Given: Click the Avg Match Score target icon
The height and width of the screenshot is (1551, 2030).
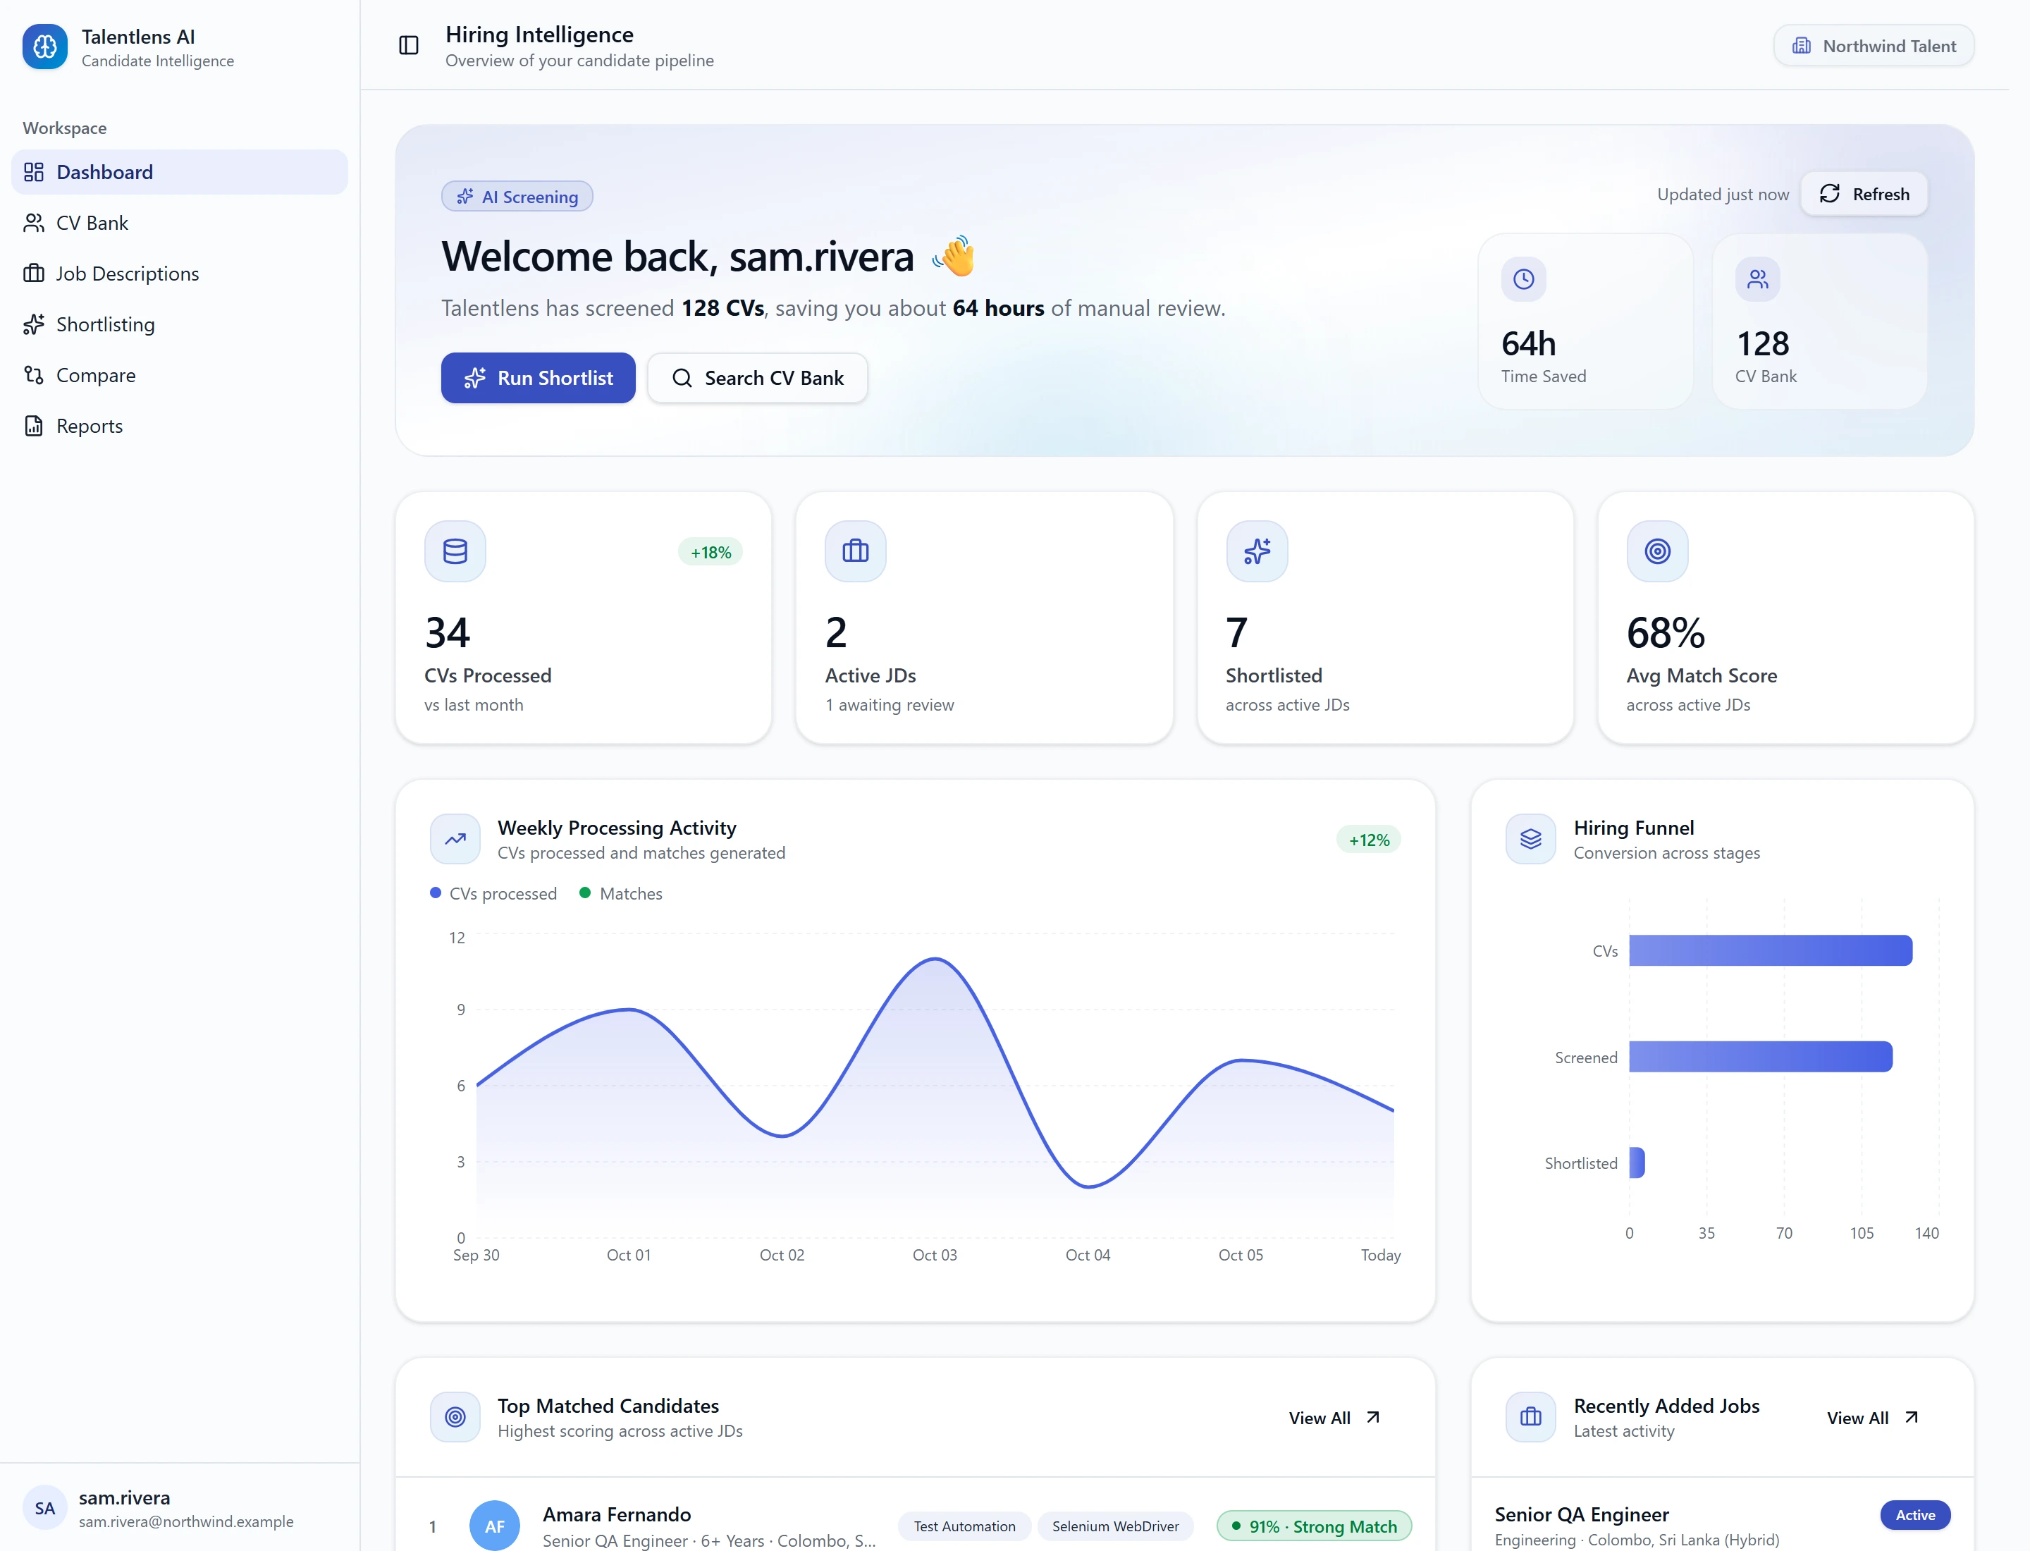Looking at the screenshot, I should pyautogui.click(x=1657, y=551).
